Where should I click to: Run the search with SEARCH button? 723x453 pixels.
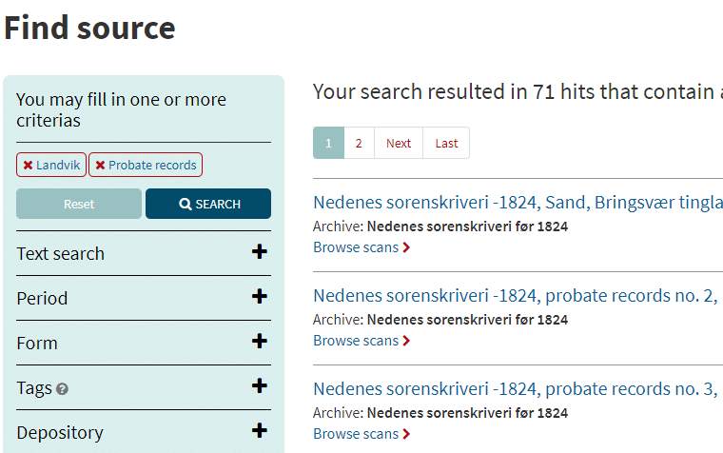208,204
